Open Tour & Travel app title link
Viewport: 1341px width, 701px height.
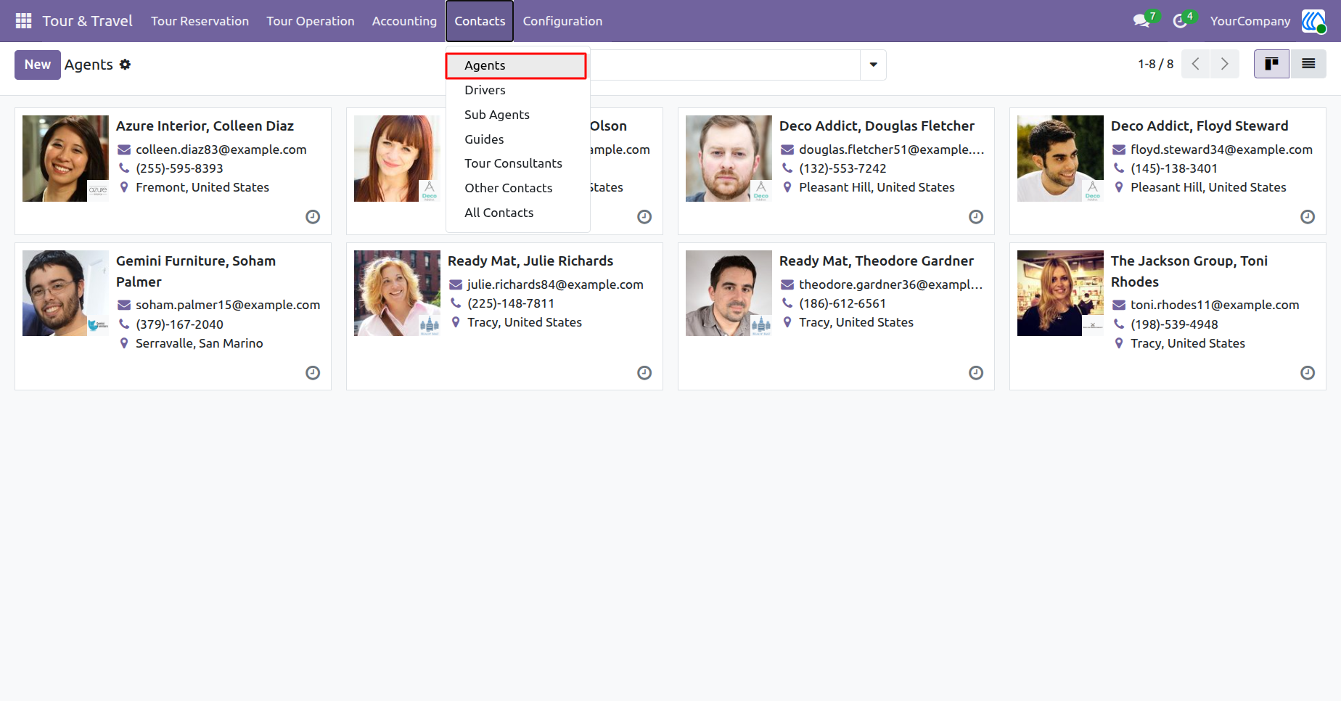click(x=87, y=21)
